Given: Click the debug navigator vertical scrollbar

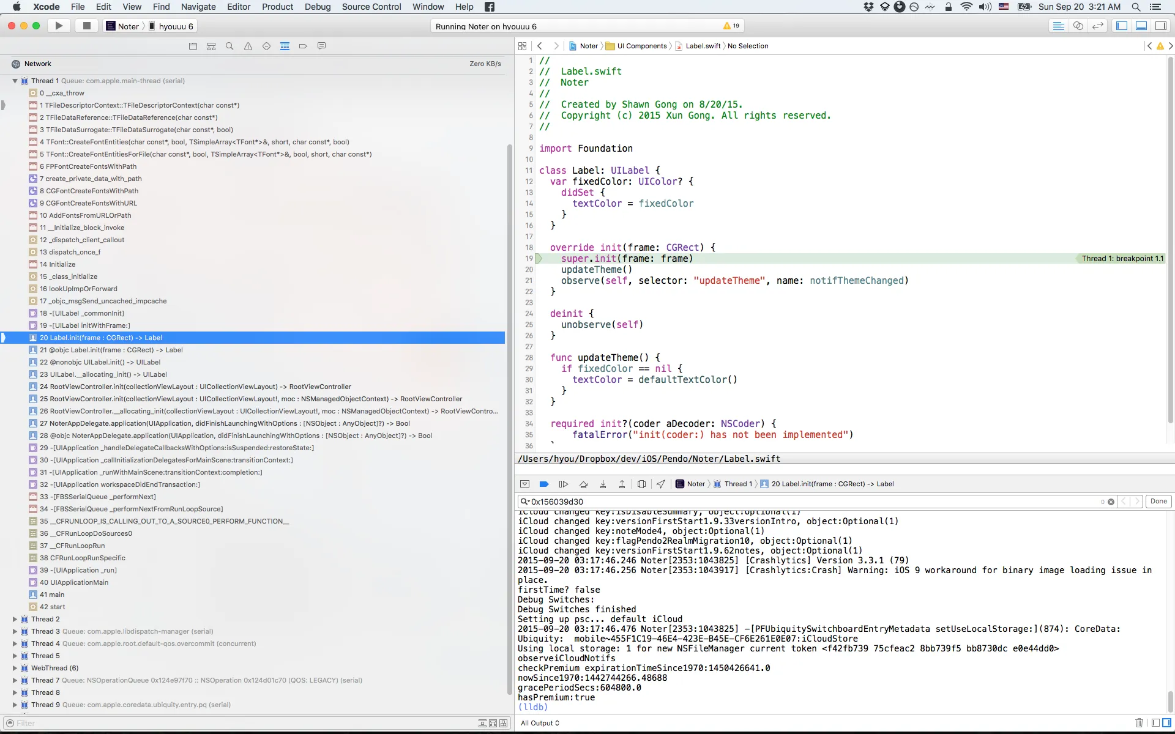Looking at the screenshot, I should pyautogui.click(x=509, y=419).
